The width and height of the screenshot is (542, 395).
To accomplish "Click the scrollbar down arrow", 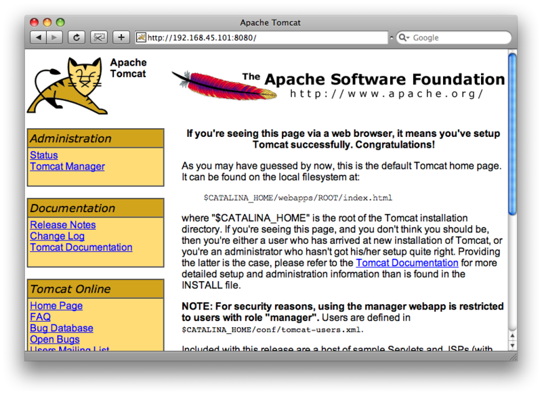I will (x=512, y=346).
